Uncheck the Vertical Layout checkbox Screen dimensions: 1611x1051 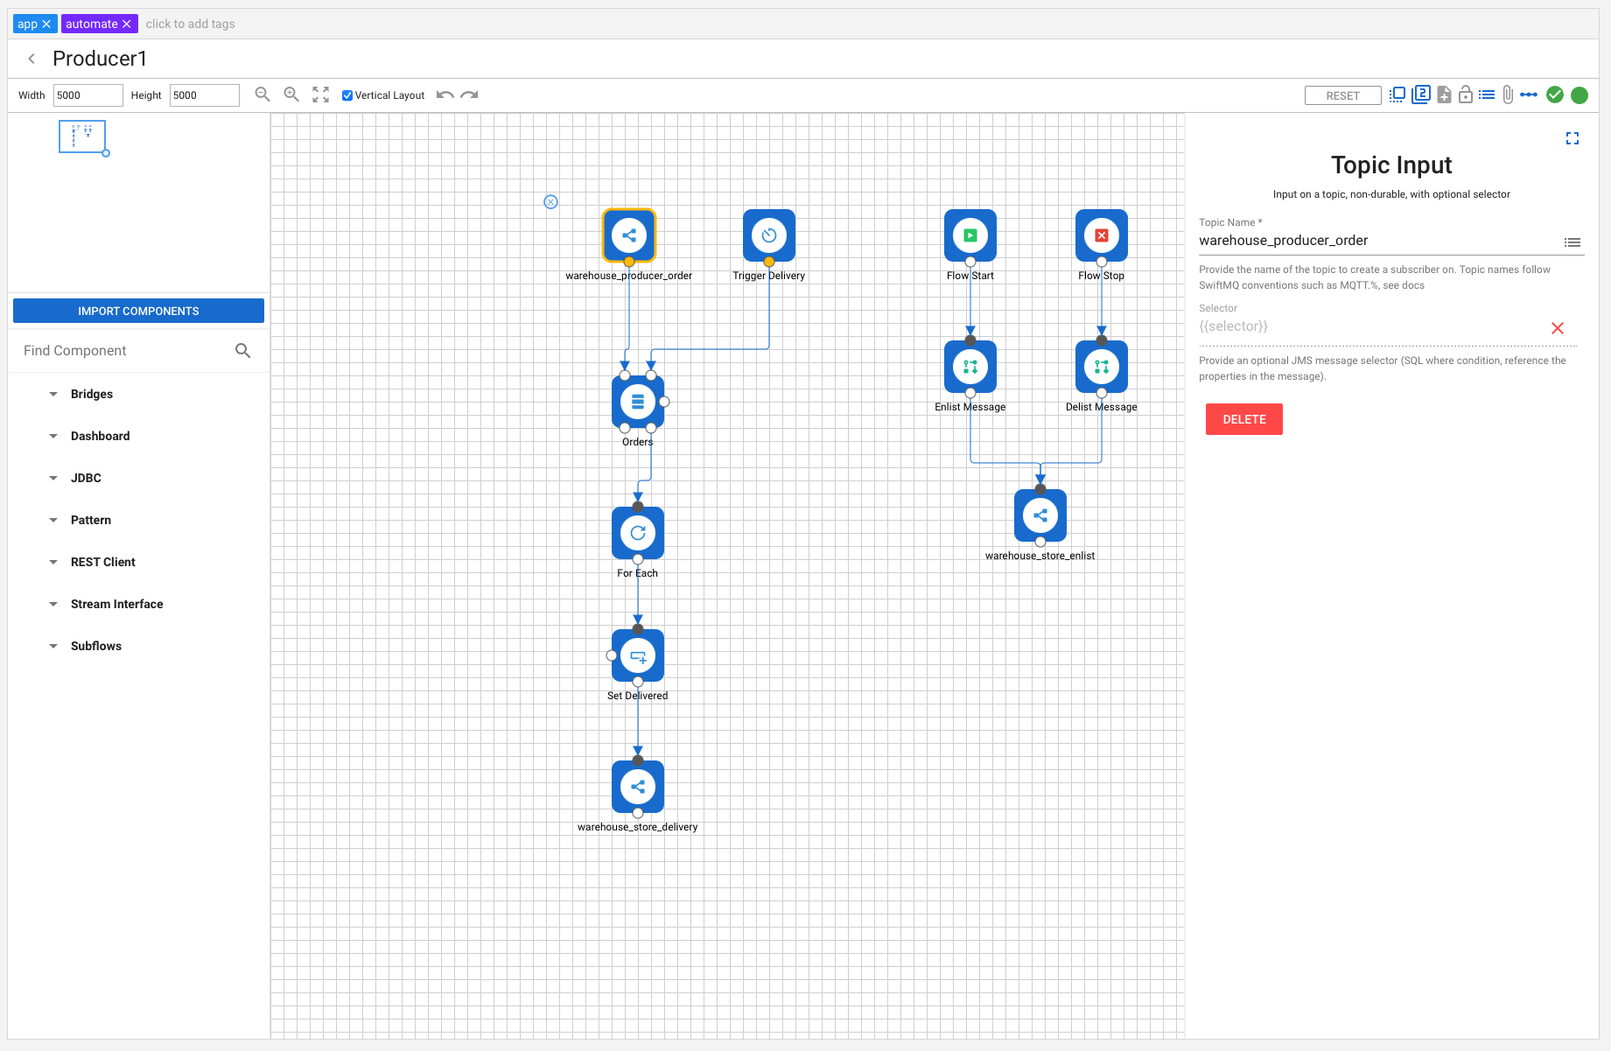347,95
